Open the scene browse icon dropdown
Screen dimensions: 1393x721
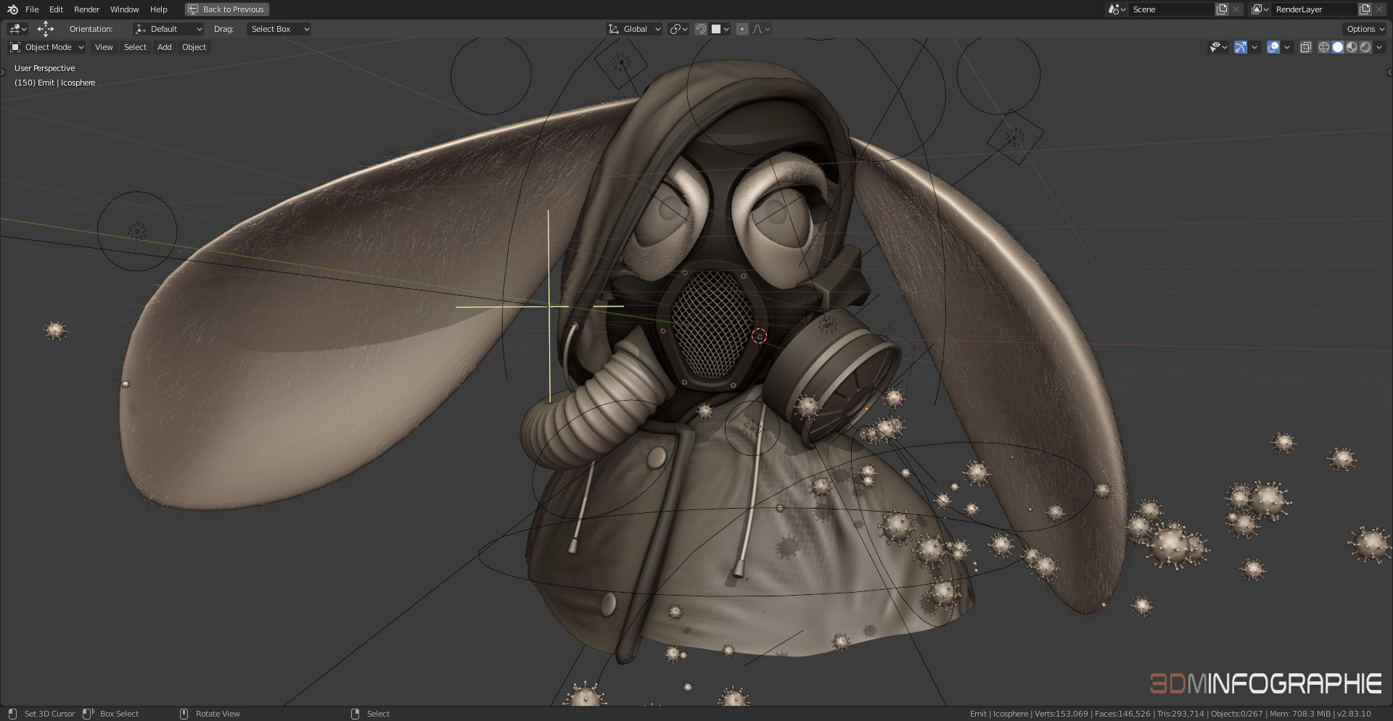tap(1116, 9)
